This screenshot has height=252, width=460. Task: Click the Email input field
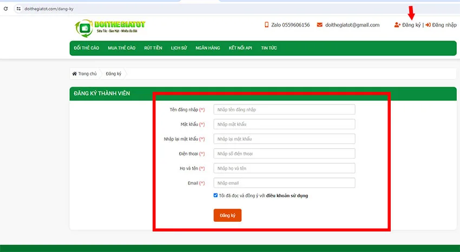(x=284, y=183)
